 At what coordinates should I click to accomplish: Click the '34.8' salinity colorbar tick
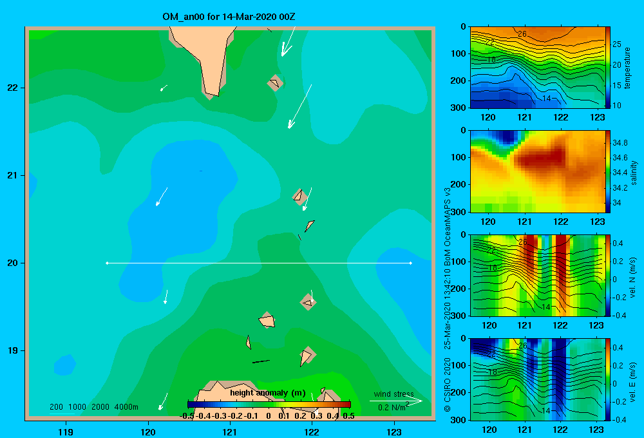pyautogui.click(x=620, y=143)
